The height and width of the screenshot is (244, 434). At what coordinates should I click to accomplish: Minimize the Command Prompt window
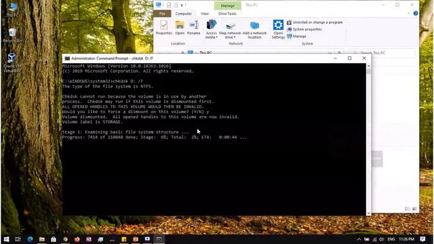click(x=335, y=58)
